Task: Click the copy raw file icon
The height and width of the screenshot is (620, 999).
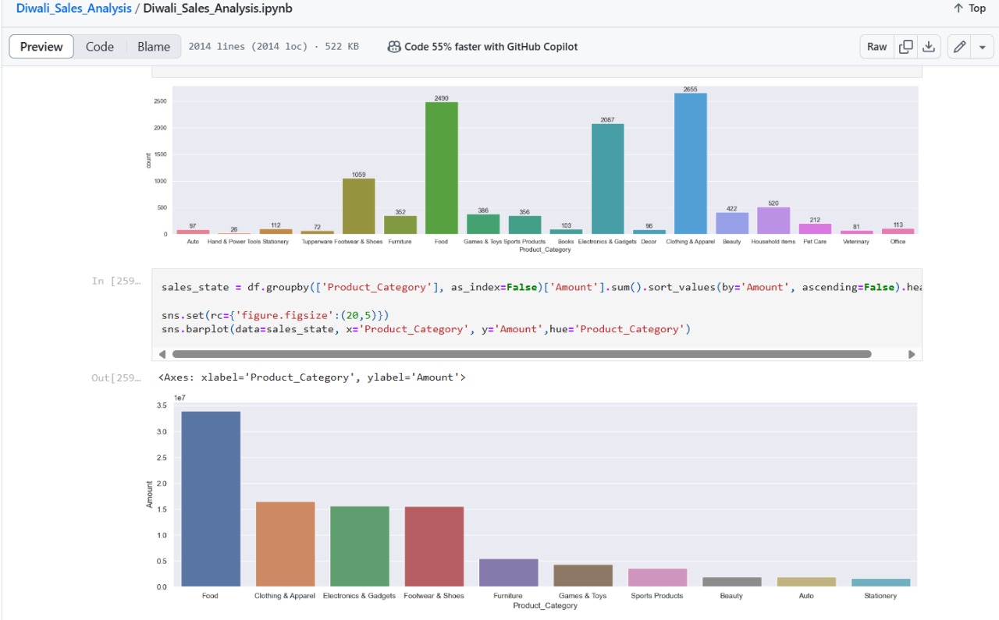Action: [x=905, y=47]
